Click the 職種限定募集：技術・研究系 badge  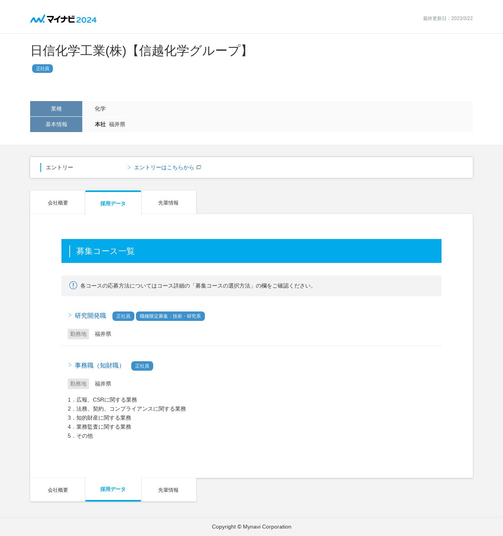click(x=170, y=316)
